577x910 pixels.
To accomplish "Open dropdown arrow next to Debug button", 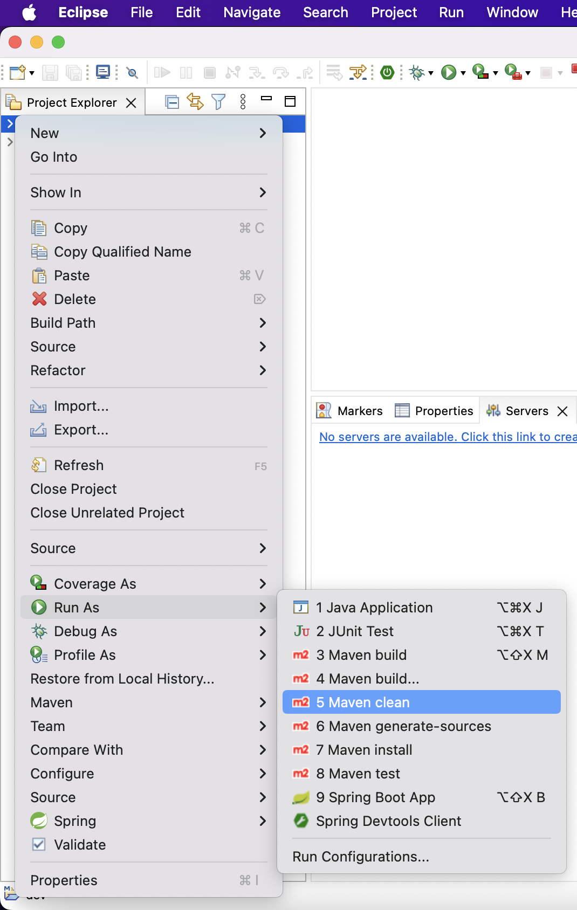I will coord(431,73).
